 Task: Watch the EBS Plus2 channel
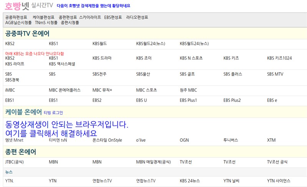point(232,100)
